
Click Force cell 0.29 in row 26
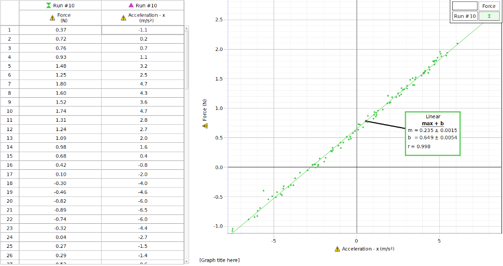click(x=60, y=255)
